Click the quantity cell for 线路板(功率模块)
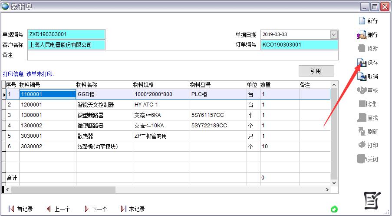 pyautogui.click(x=279, y=146)
